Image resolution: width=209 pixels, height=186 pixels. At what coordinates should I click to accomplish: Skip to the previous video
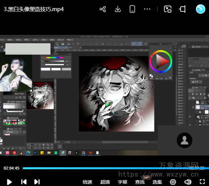(x=24, y=182)
